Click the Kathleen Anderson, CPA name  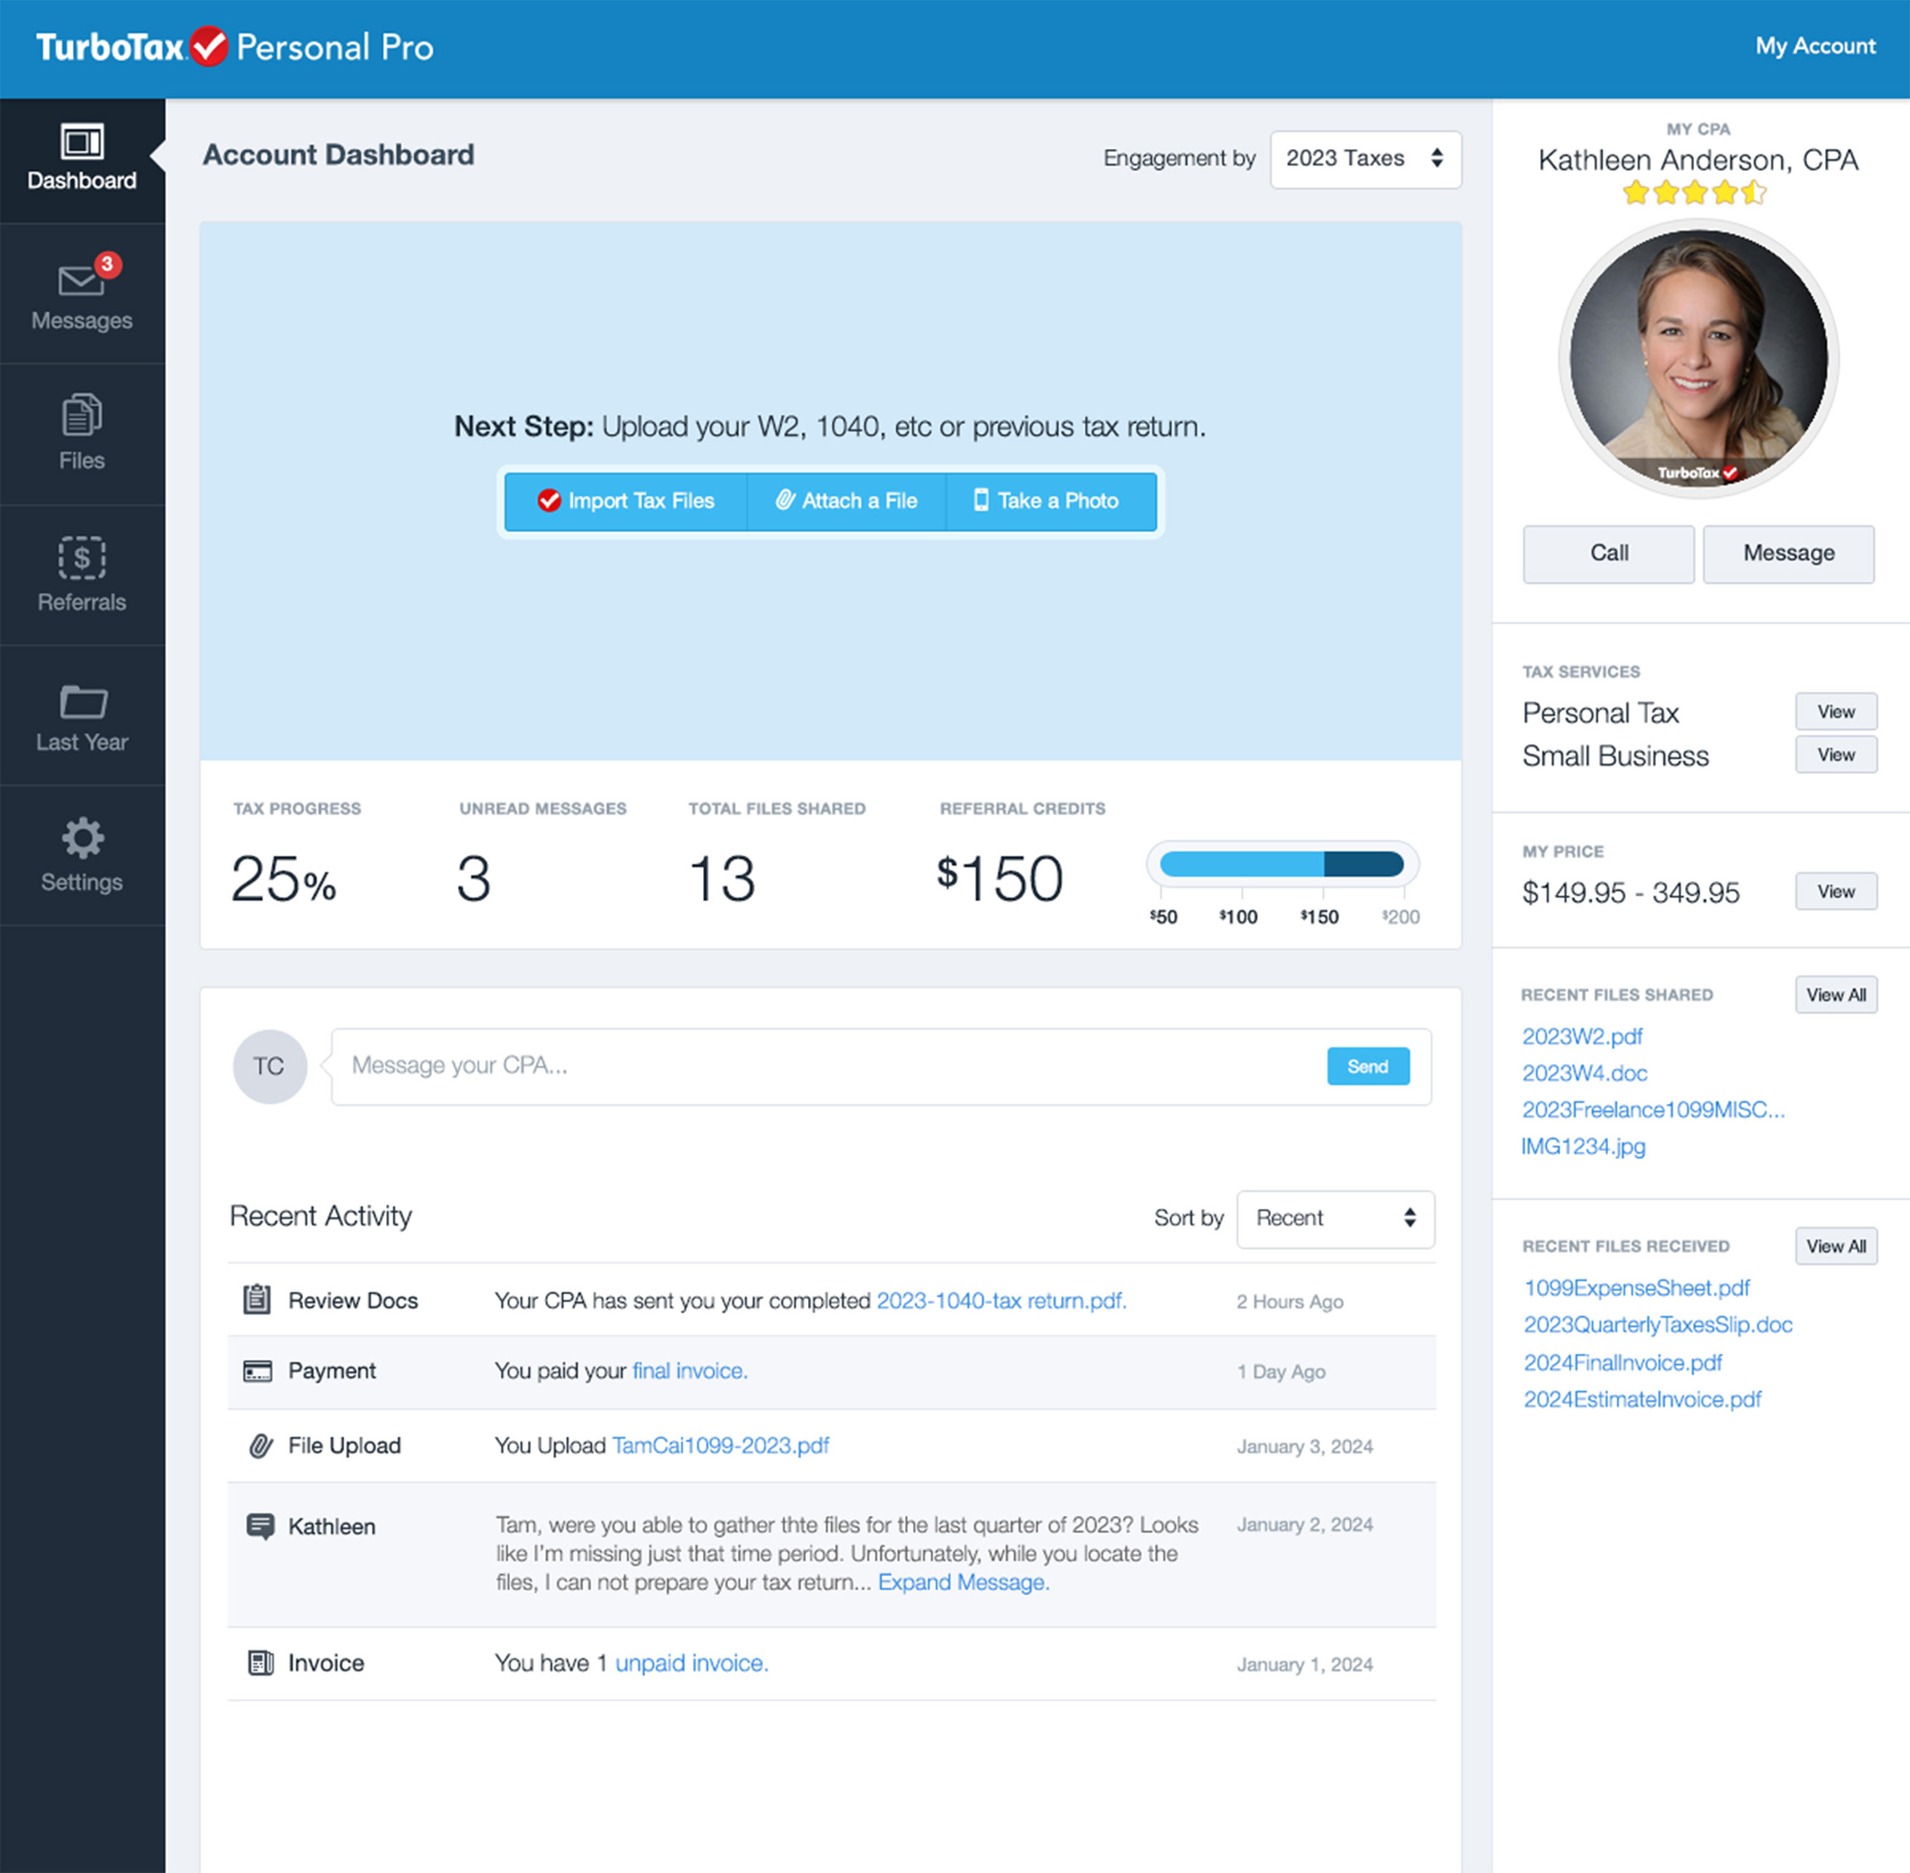tap(1697, 159)
